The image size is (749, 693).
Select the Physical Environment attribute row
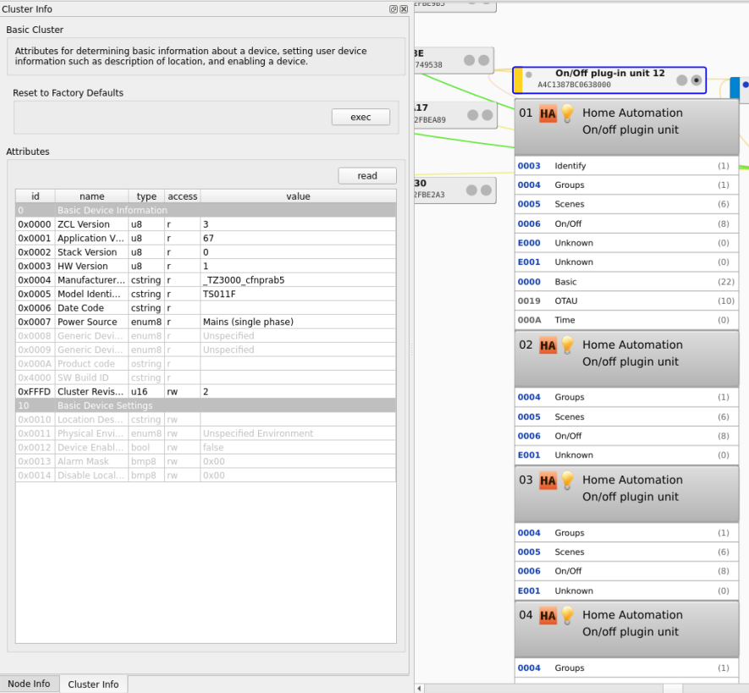[206, 433]
